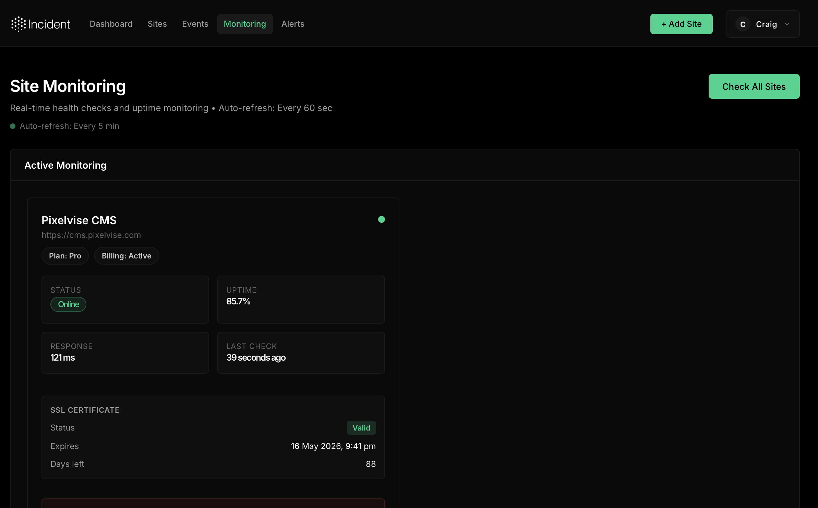Click the Last Check 39 seconds ago tile
This screenshot has height=508, width=818.
point(301,353)
